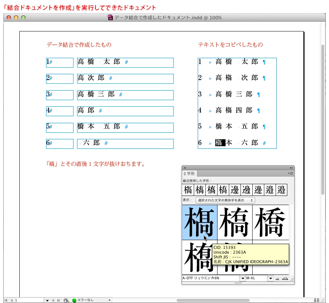The height and width of the screenshot is (303, 329).
Task: Select the 字形 panel tab
Action: (x=189, y=174)
